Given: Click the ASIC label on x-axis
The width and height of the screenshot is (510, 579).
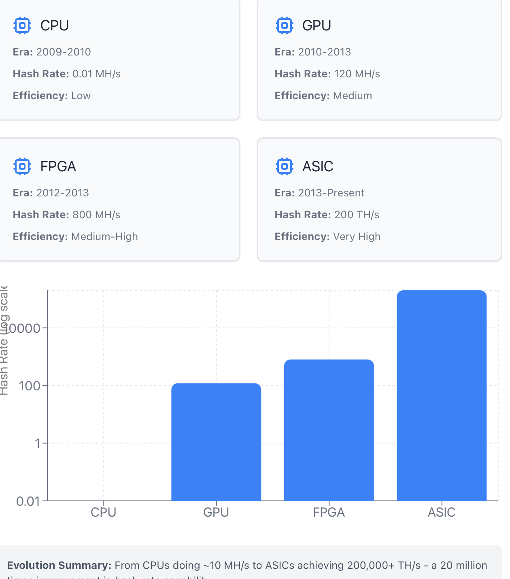Looking at the screenshot, I should tap(442, 513).
